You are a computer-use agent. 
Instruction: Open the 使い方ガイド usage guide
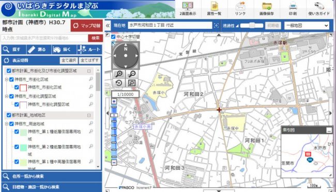click(x=319, y=9)
